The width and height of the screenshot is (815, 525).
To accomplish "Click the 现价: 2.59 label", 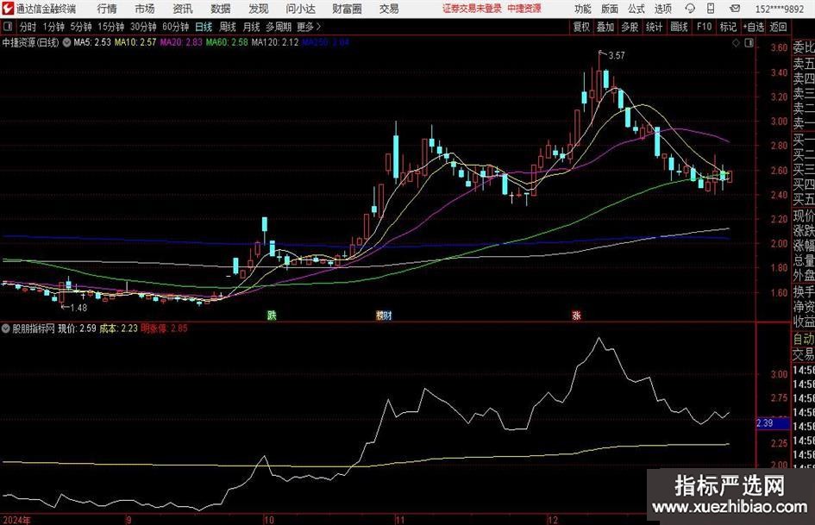I will 77,328.
